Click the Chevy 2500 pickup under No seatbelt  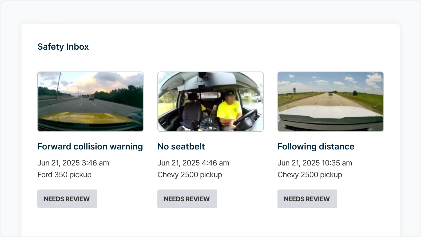coord(190,175)
